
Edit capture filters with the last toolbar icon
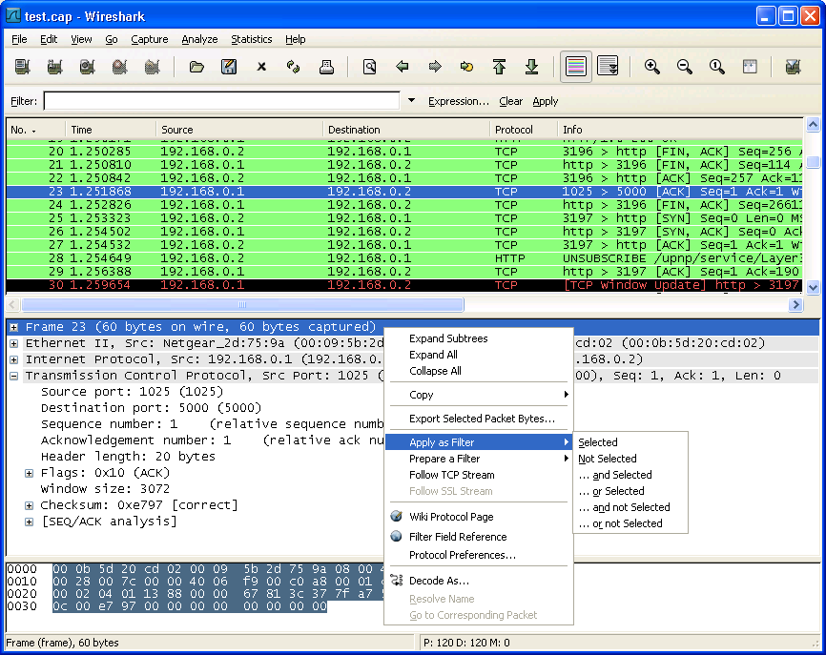coord(793,67)
